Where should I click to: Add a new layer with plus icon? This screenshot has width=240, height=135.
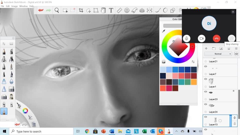206,48
